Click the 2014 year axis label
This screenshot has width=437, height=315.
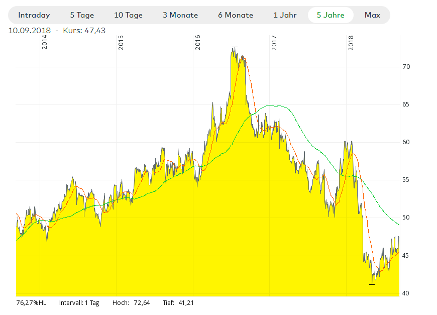point(45,42)
